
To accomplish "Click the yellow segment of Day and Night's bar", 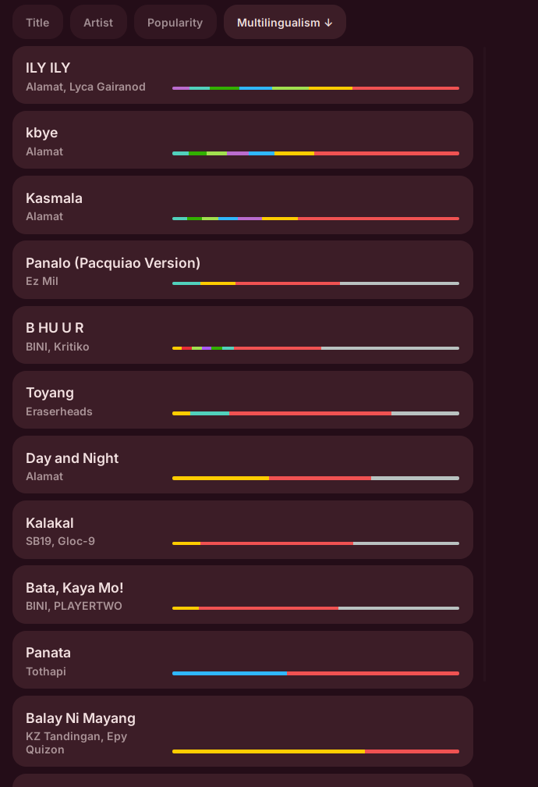I will (220, 478).
